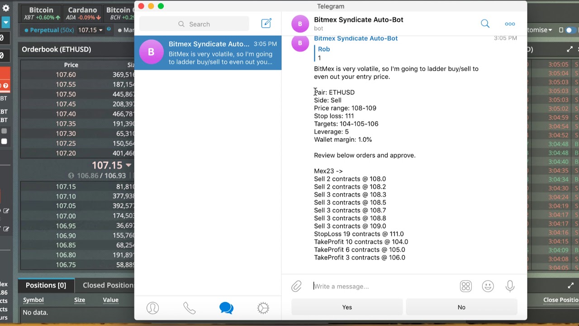The height and width of the screenshot is (326, 579).
Task: Tick the grey checkbox in BitMEX order panel
Action: click(4, 131)
